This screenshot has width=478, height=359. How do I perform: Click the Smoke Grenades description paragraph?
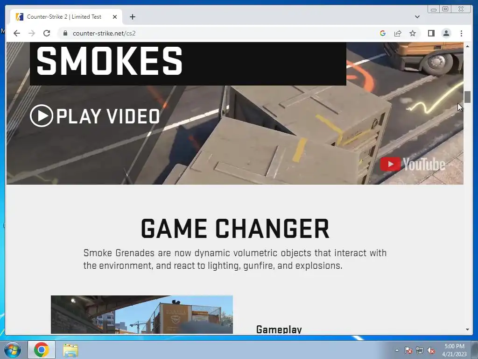tap(235, 259)
